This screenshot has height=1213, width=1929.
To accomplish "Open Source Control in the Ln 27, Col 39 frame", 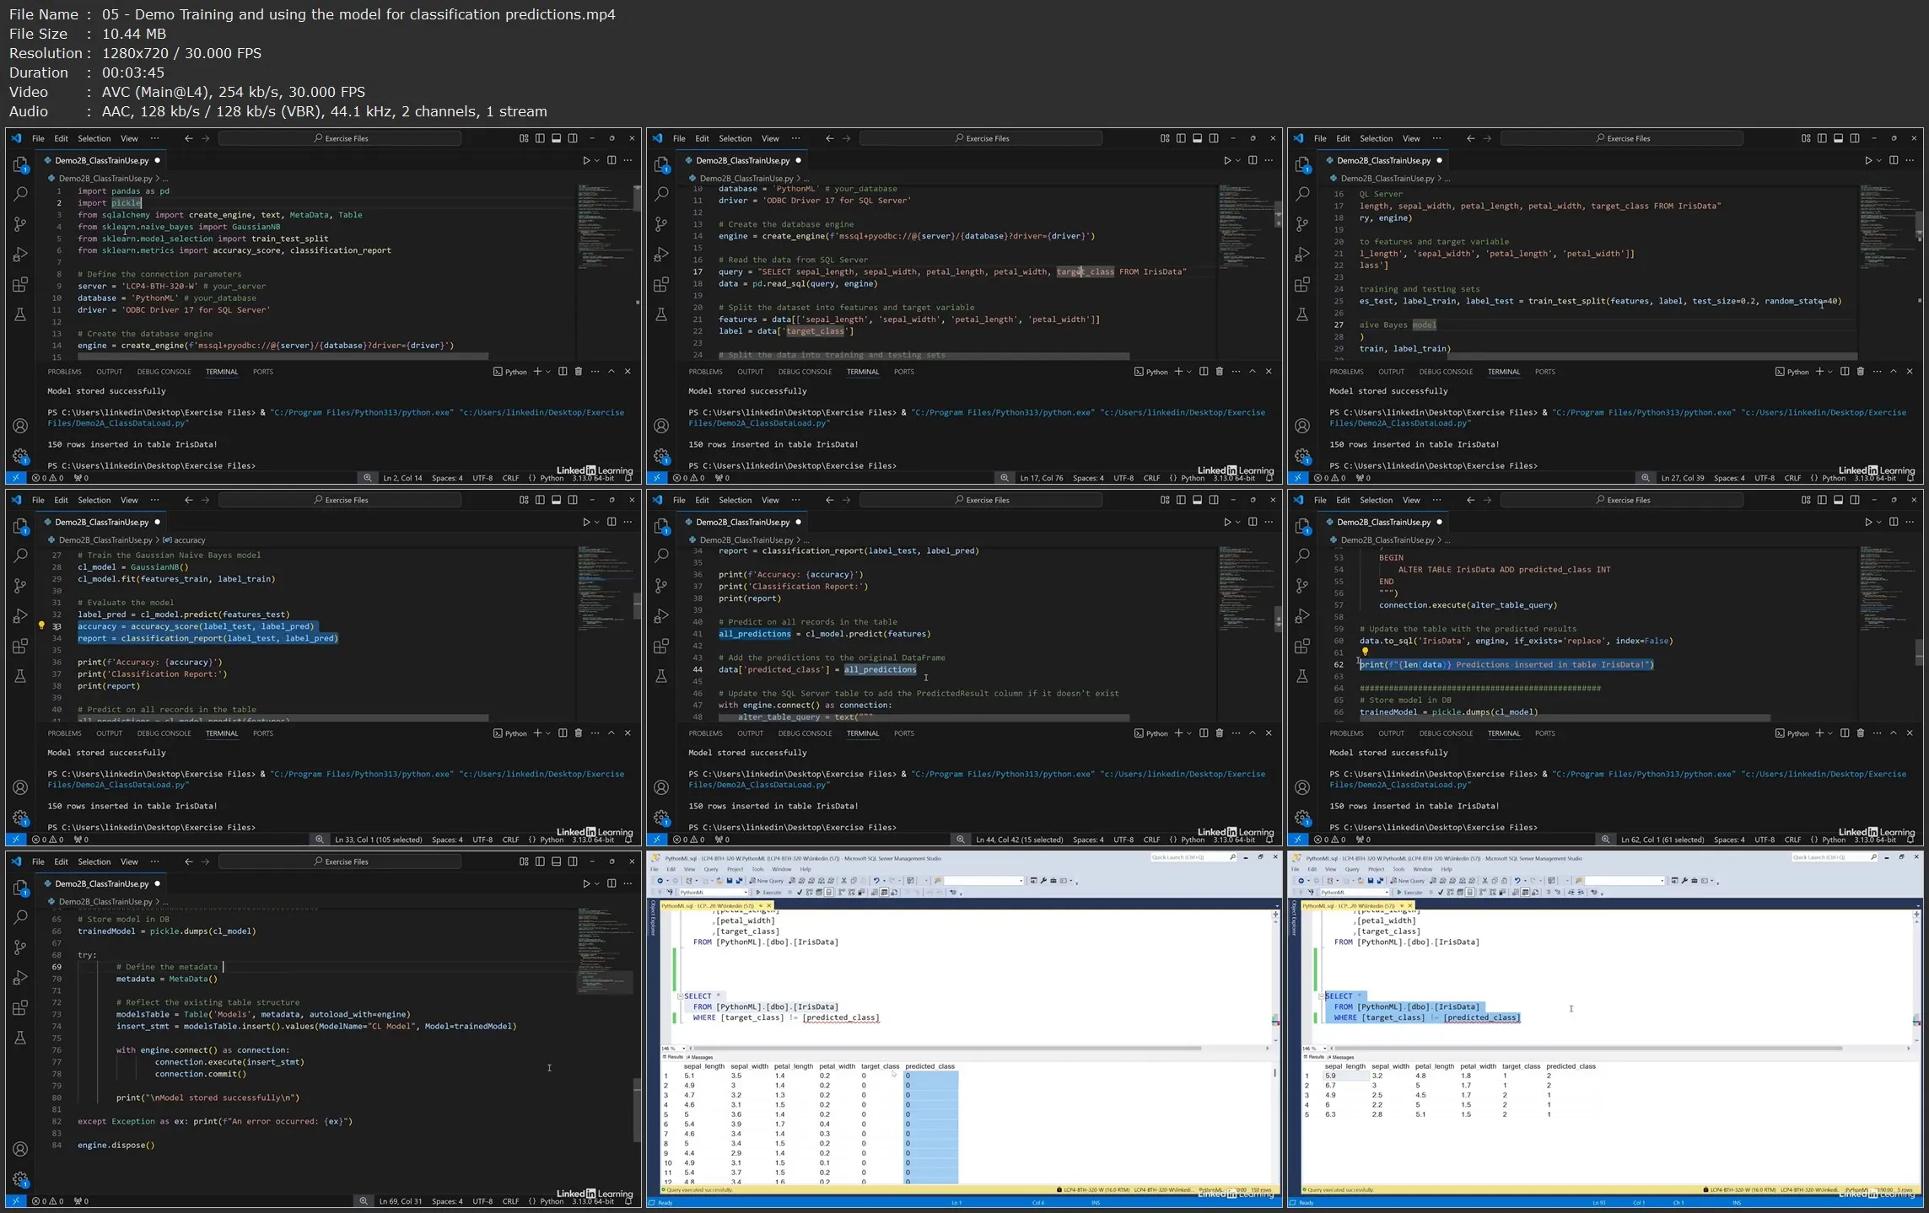I will pos(1302,224).
